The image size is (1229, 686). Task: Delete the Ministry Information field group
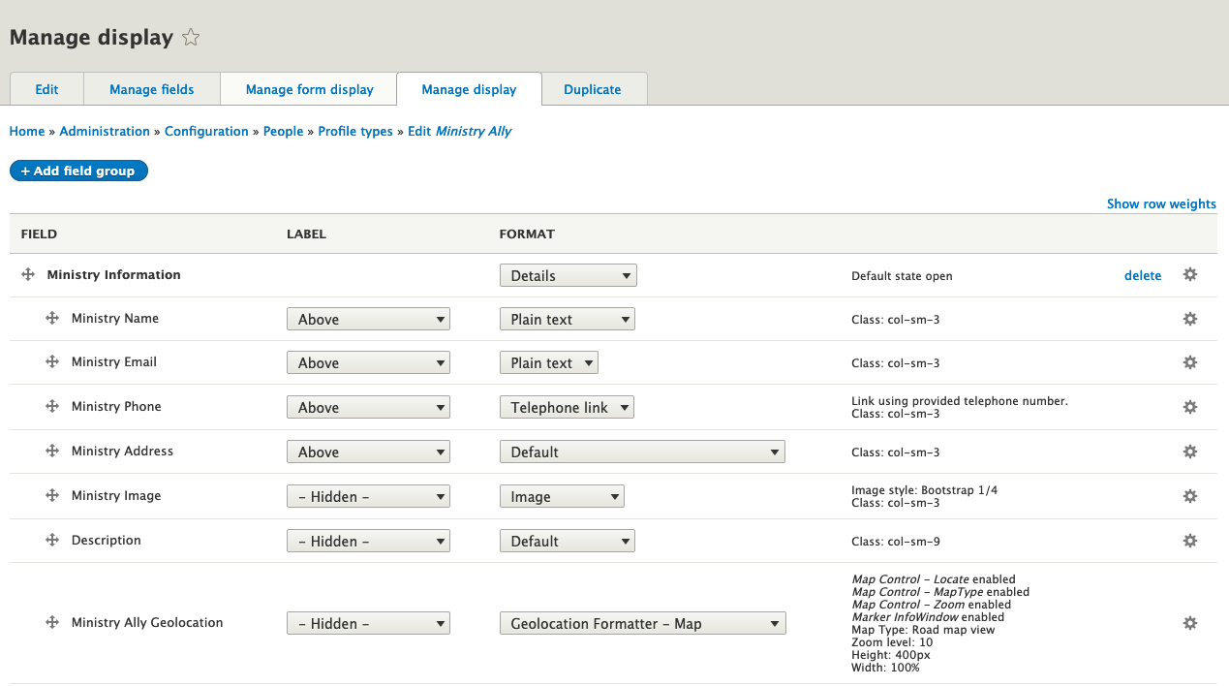[1143, 274]
